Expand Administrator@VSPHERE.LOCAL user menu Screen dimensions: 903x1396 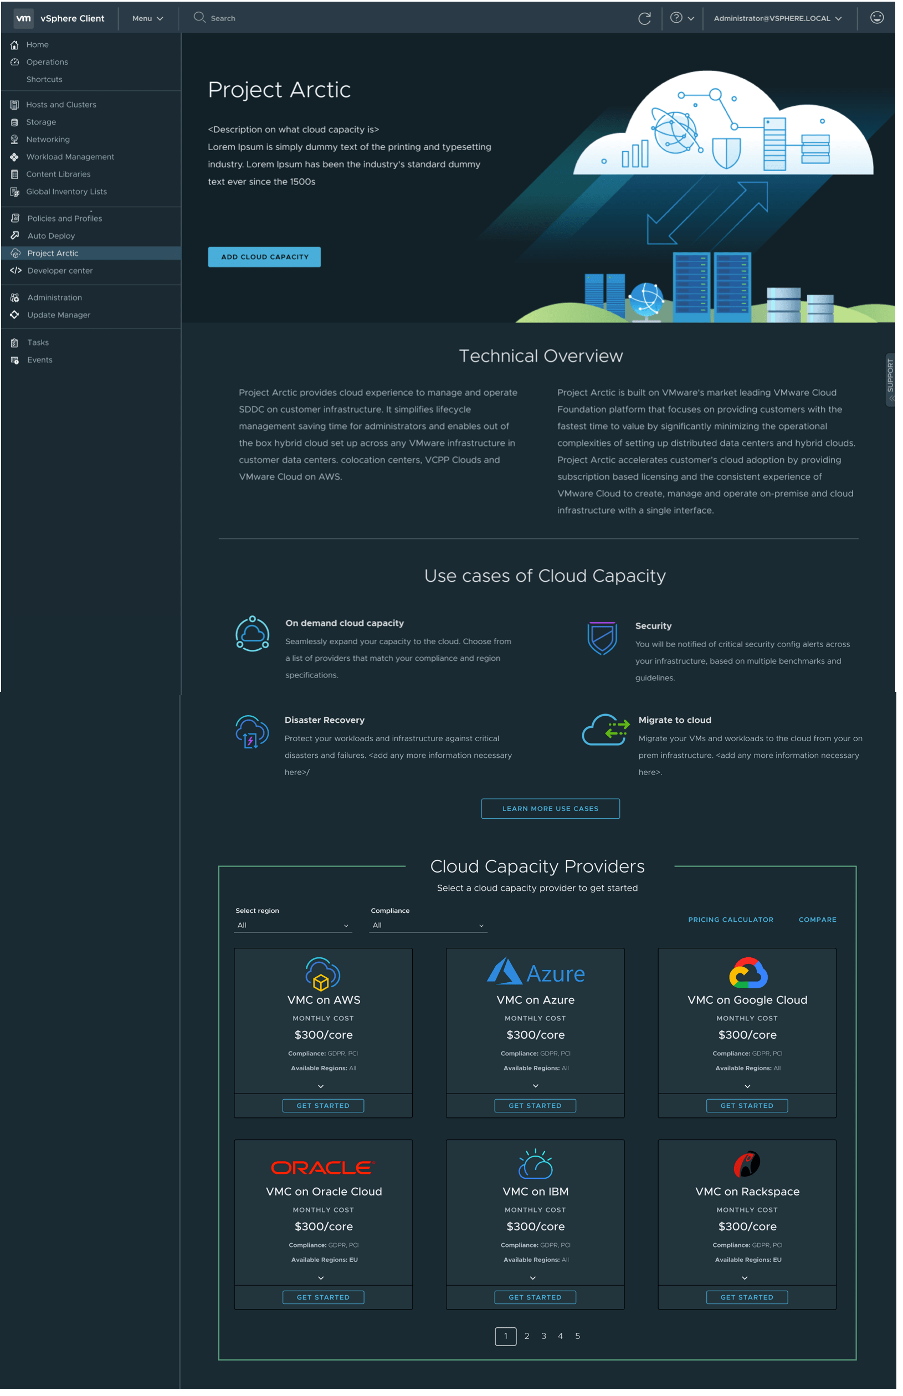click(x=782, y=19)
